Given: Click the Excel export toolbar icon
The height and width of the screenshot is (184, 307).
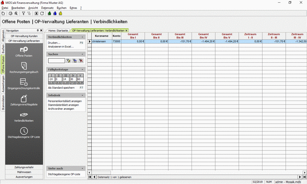Looking at the screenshot, I should [36, 13].
